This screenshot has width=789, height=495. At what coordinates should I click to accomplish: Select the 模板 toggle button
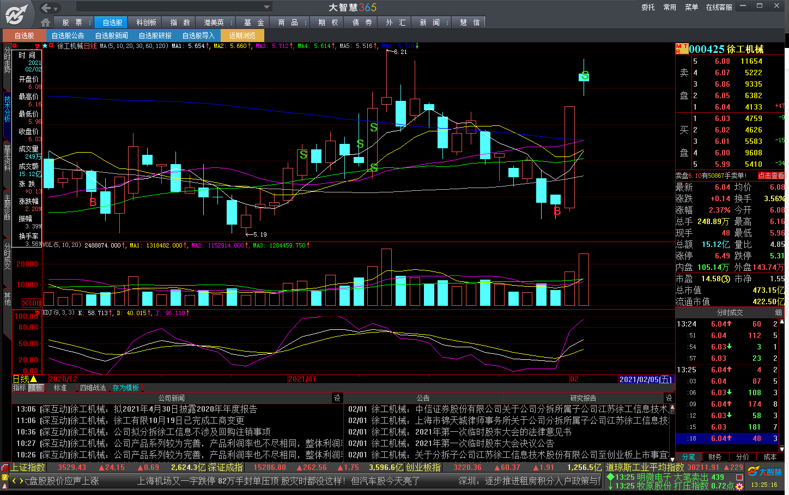pos(36,388)
